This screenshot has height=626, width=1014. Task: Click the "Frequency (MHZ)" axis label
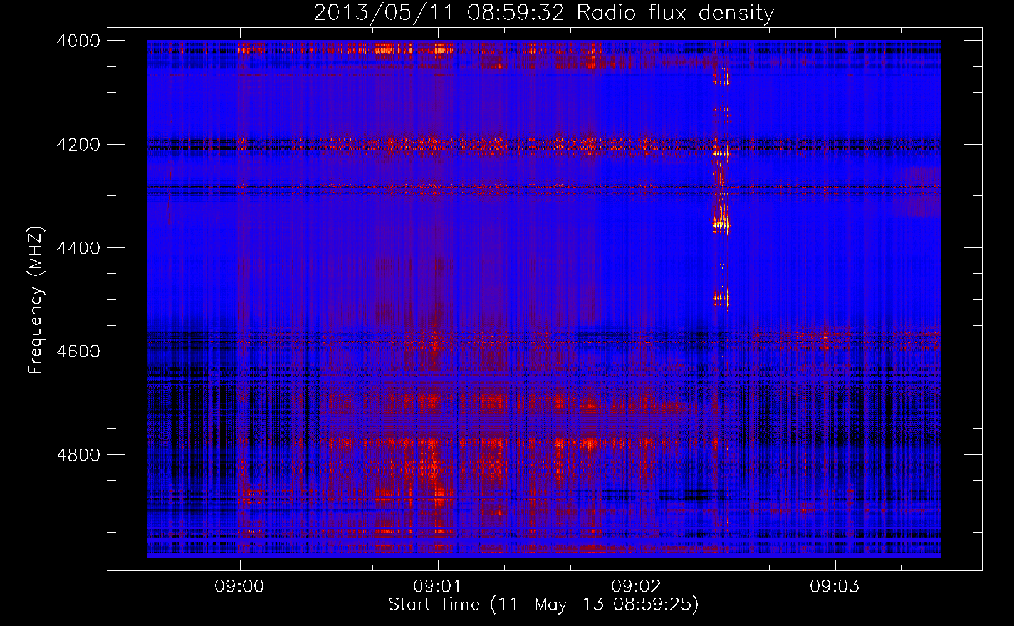click(36, 300)
